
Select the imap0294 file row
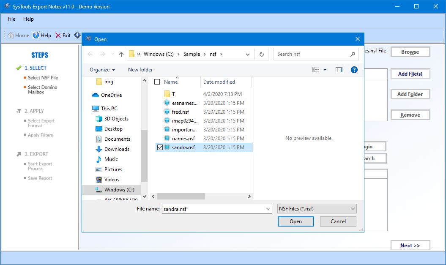[x=204, y=120]
